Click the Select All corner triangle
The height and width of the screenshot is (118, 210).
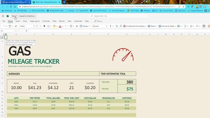(4, 34)
